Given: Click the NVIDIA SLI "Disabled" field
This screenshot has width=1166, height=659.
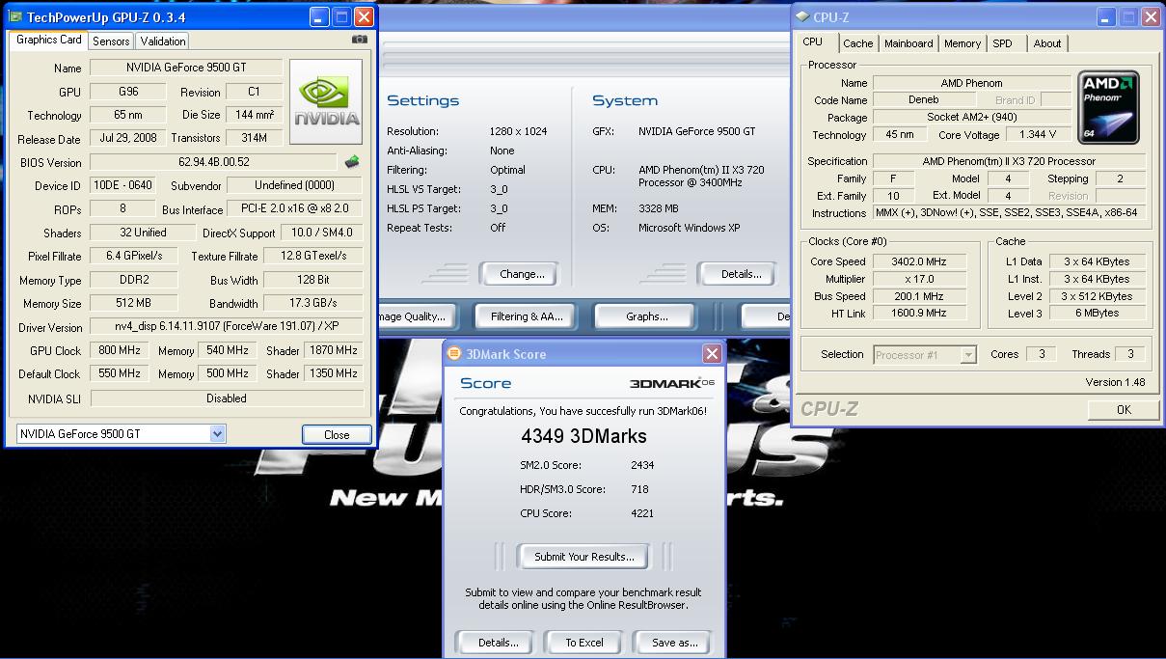Looking at the screenshot, I should click(227, 398).
